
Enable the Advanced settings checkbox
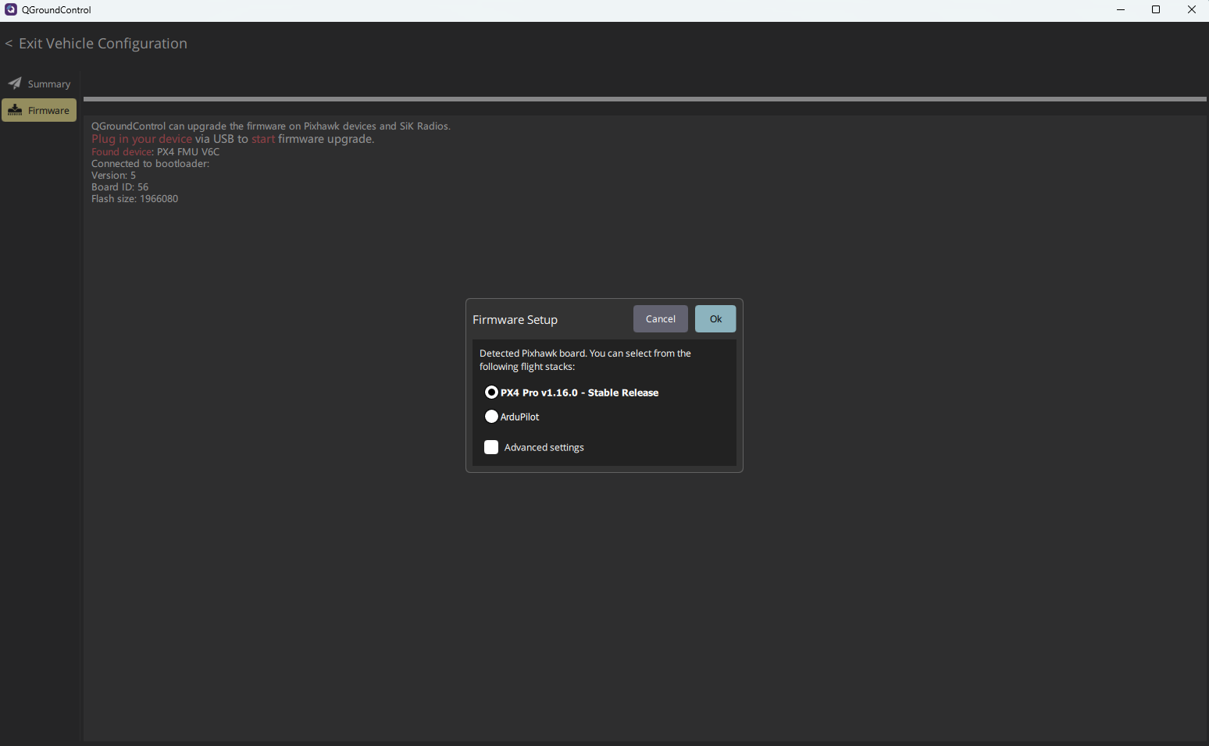click(x=491, y=447)
